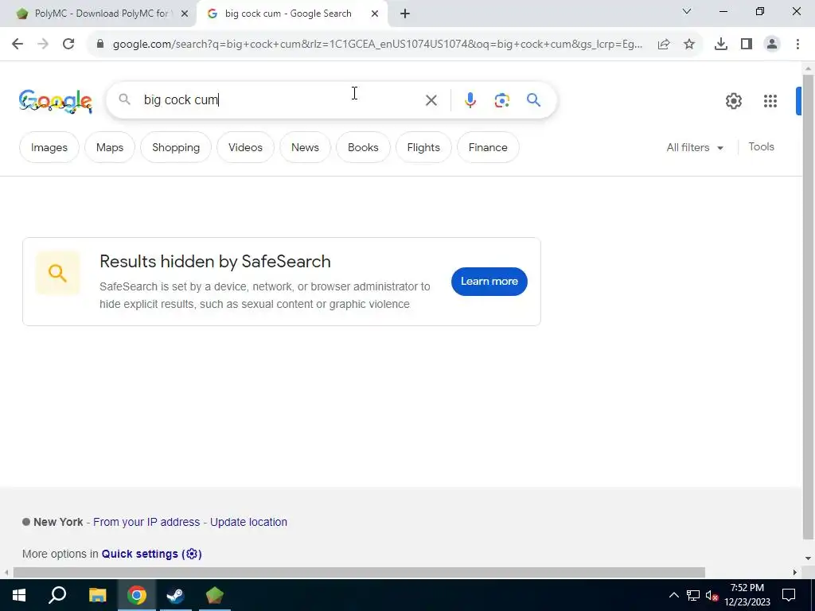Open the search Tools option
The width and height of the screenshot is (815, 611).
click(761, 147)
